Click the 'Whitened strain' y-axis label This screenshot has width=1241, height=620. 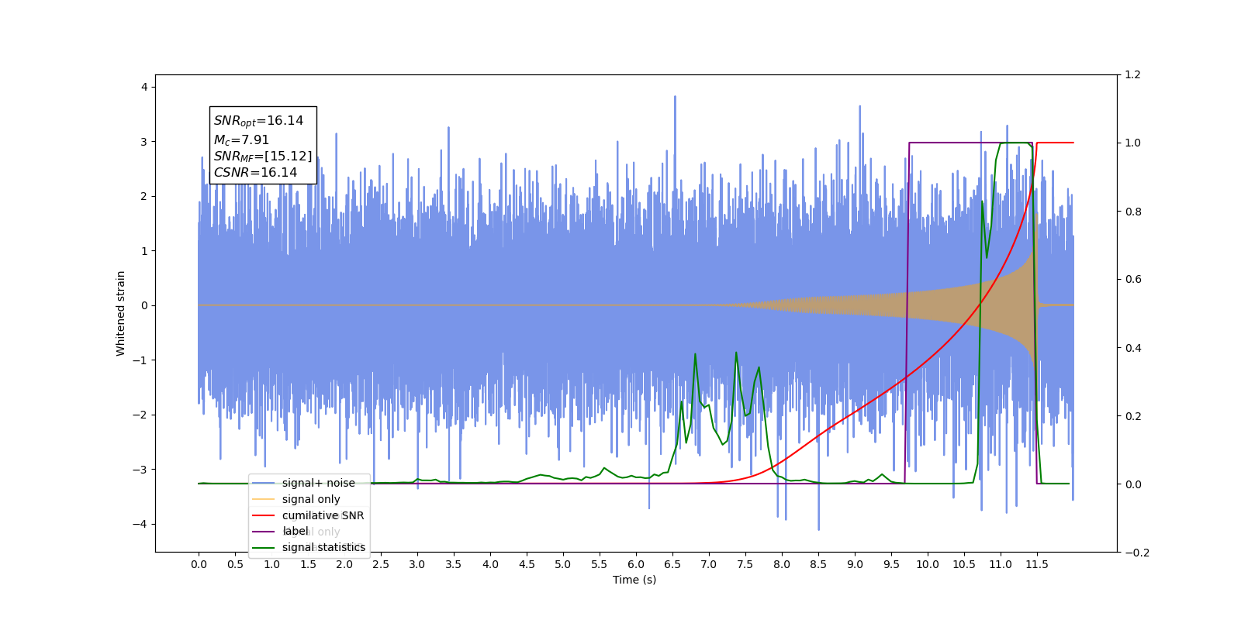[x=120, y=313]
